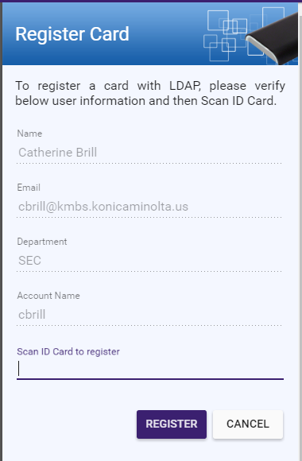Select the Name field showing Catherine Brill
This screenshot has width=302, height=461.
click(x=149, y=153)
